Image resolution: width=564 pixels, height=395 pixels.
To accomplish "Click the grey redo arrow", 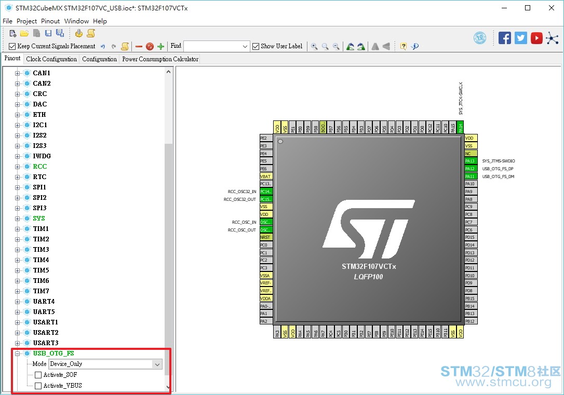I will click(x=114, y=46).
